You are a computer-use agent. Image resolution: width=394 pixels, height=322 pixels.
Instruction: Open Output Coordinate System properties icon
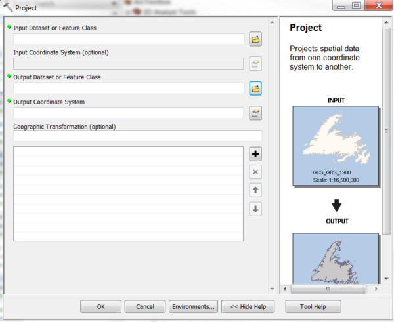tap(255, 113)
